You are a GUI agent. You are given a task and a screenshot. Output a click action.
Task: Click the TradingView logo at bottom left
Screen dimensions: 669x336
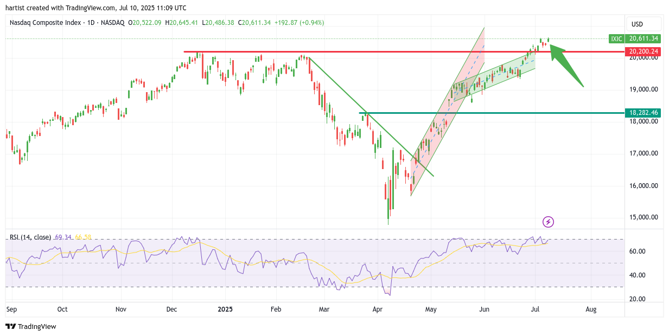tap(30, 326)
